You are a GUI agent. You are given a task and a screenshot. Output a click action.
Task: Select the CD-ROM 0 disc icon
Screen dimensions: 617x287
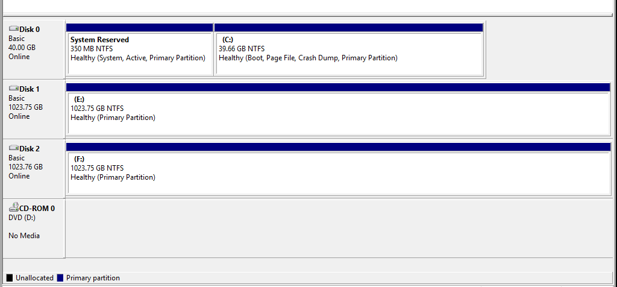pyautogui.click(x=14, y=207)
